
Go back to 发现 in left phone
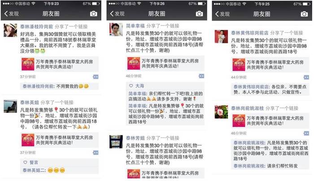(x=11, y=13)
